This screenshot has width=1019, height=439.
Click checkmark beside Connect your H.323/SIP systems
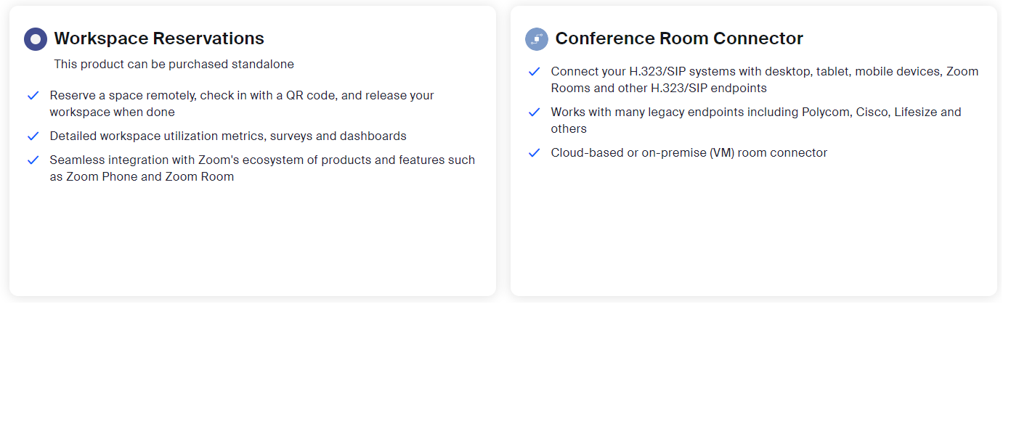535,72
